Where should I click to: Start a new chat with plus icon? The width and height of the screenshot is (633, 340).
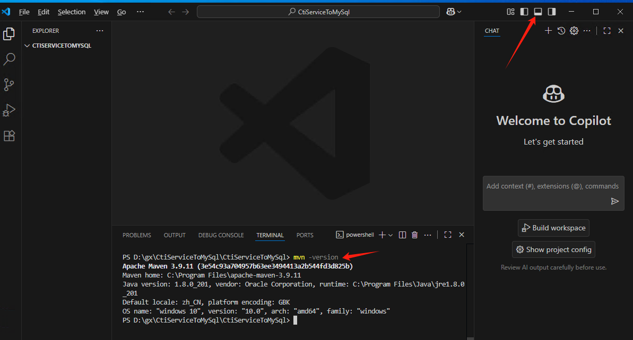(x=548, y=31)
